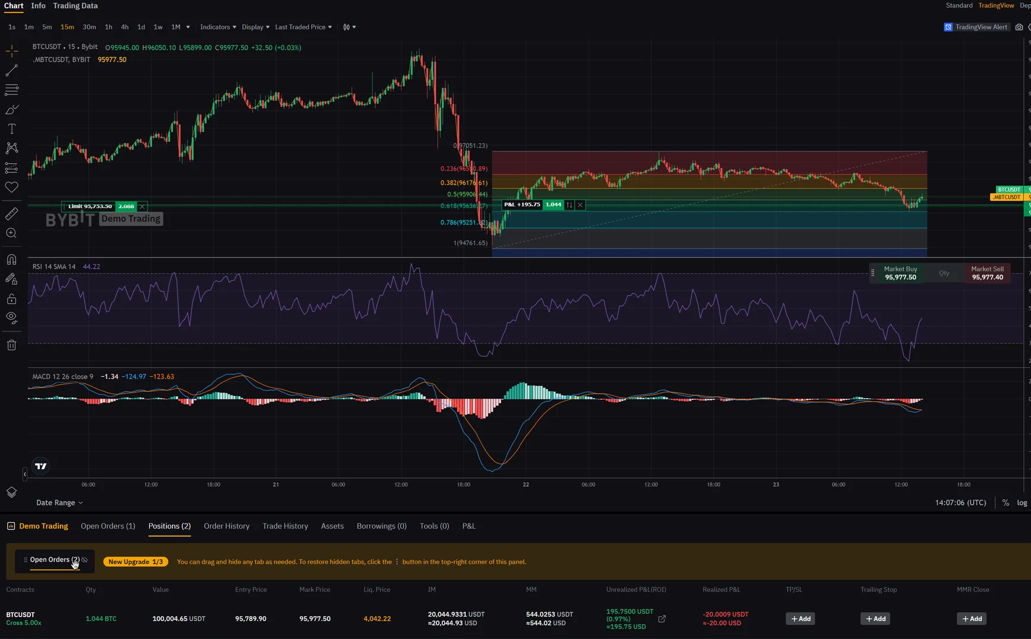
Task: Open the Trading Data tab
Action: point(75,6)
